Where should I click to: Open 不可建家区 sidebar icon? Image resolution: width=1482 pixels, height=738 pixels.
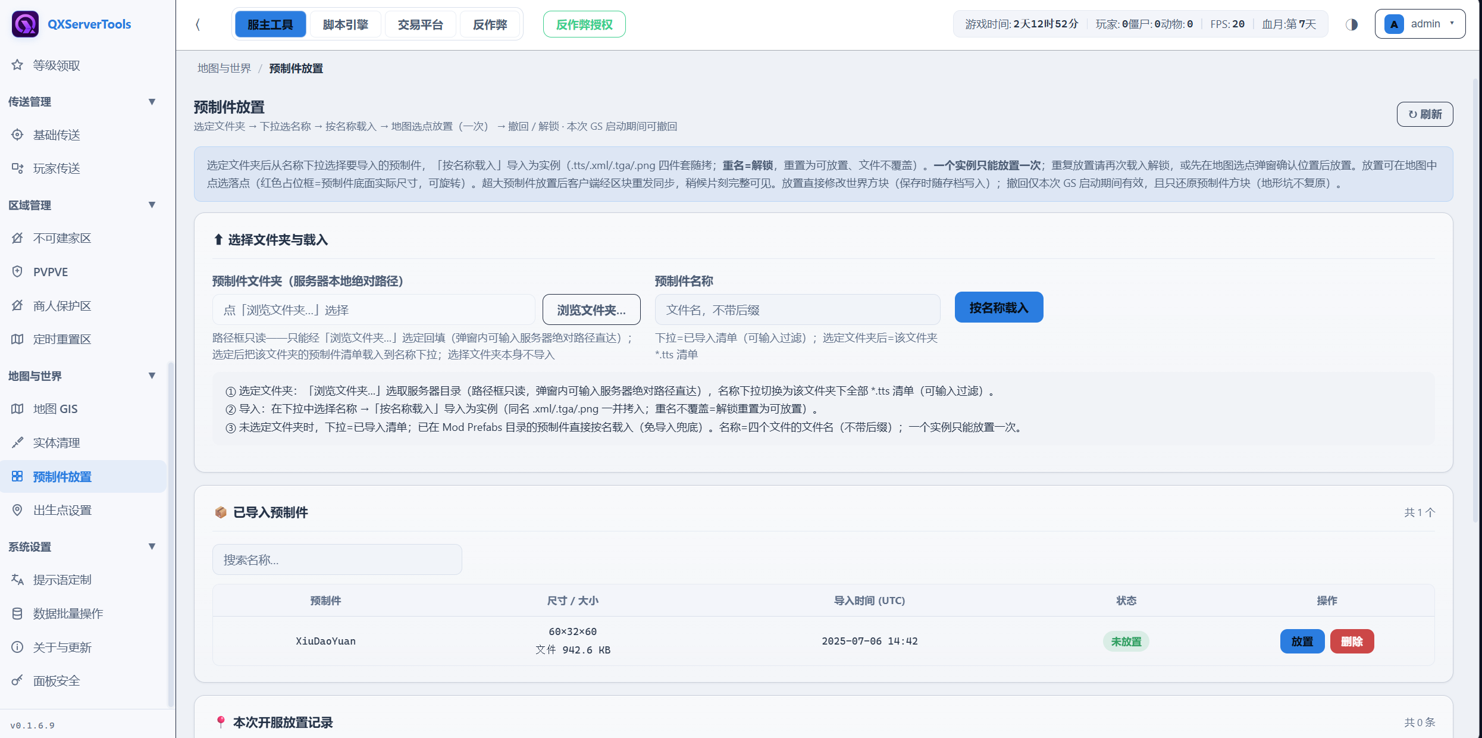click(x=17, y=238)
